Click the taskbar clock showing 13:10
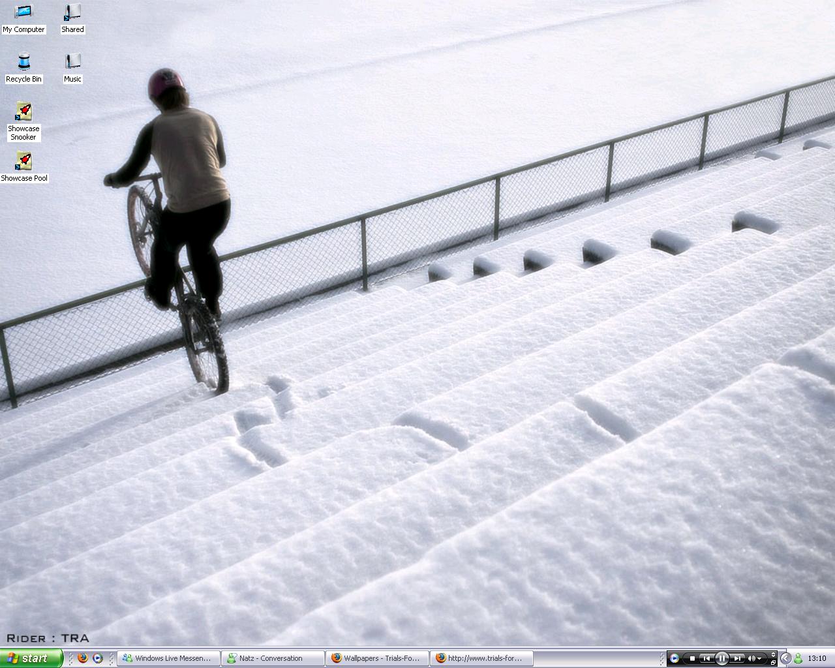Screen dimensions: 835x668 pos(817,658)
